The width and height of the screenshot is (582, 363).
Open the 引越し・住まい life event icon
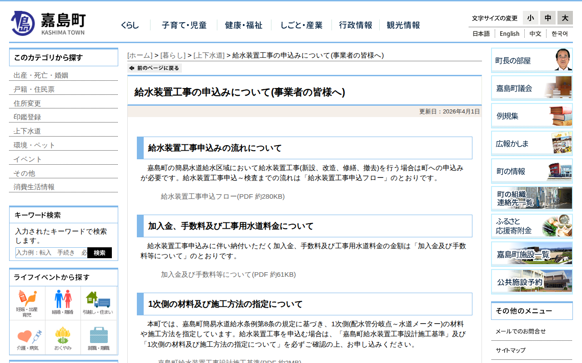[x=98, y=304]
